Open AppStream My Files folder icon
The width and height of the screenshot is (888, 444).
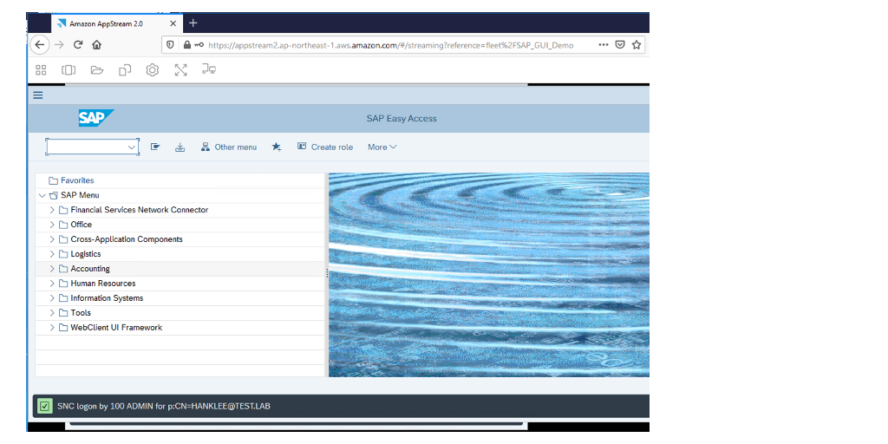(x=97, y=70)
